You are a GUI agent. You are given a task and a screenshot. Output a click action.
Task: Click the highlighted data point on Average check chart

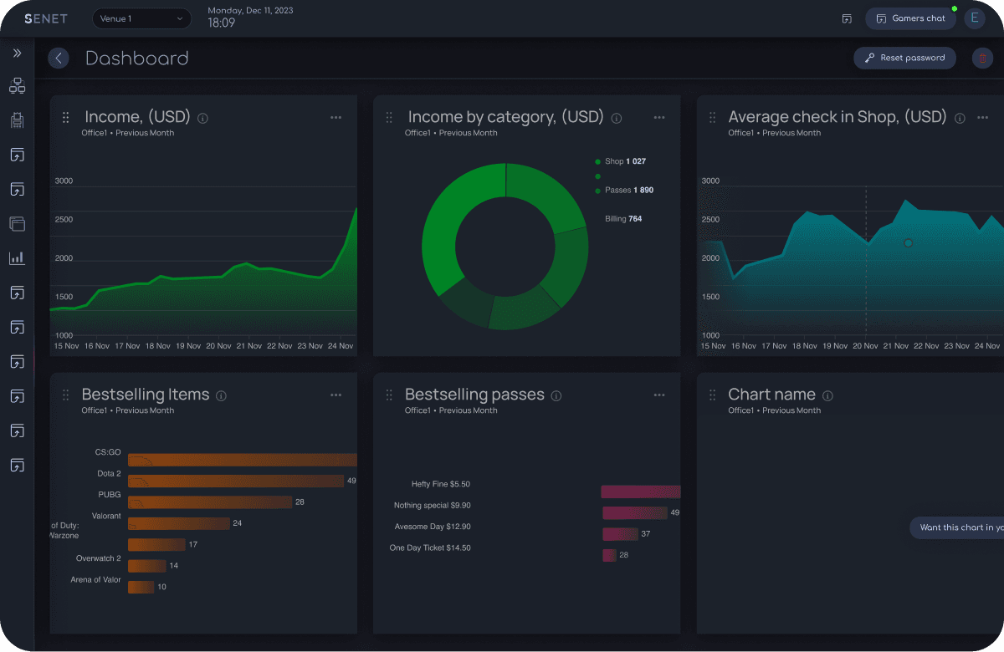pyautogui.click(x=908, y=243)
